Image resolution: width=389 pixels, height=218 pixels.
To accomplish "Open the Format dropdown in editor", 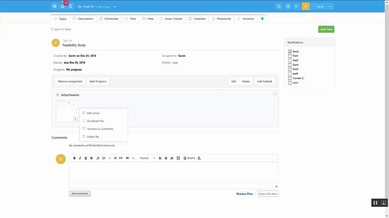I will pyautogui.click(x=147, y=158).
